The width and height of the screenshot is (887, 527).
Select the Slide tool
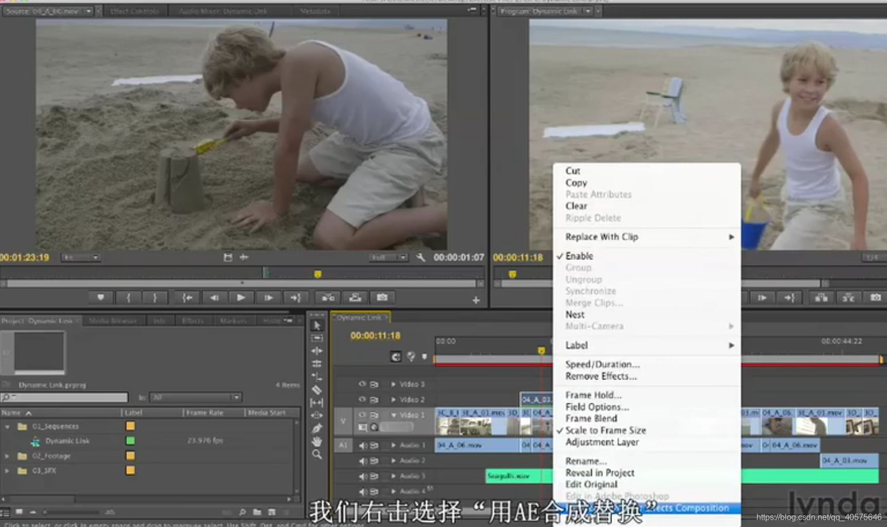pos(317,415)
